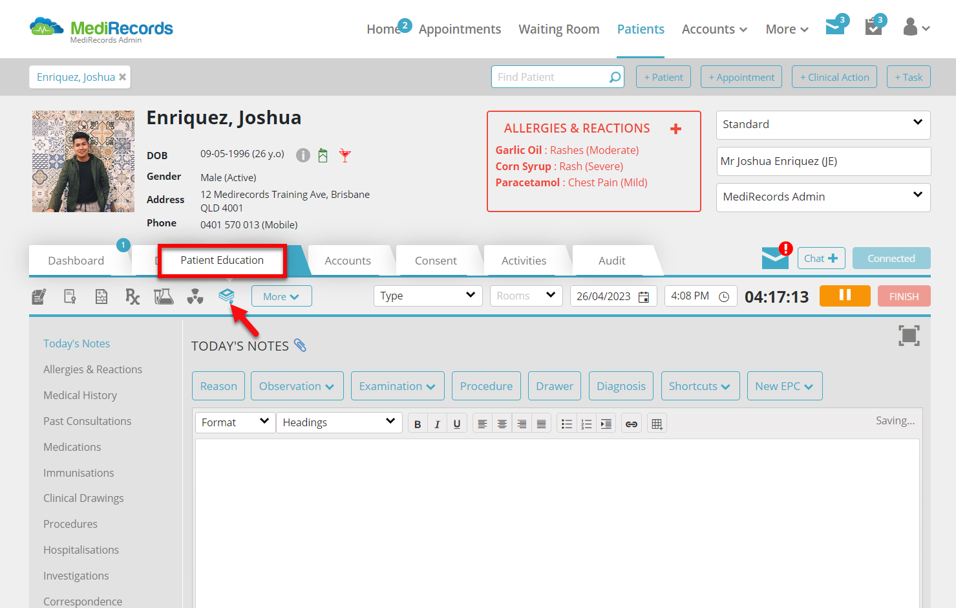Click the certificate document icon
This screenshot has width=956, height=608.
coord(70,296)
